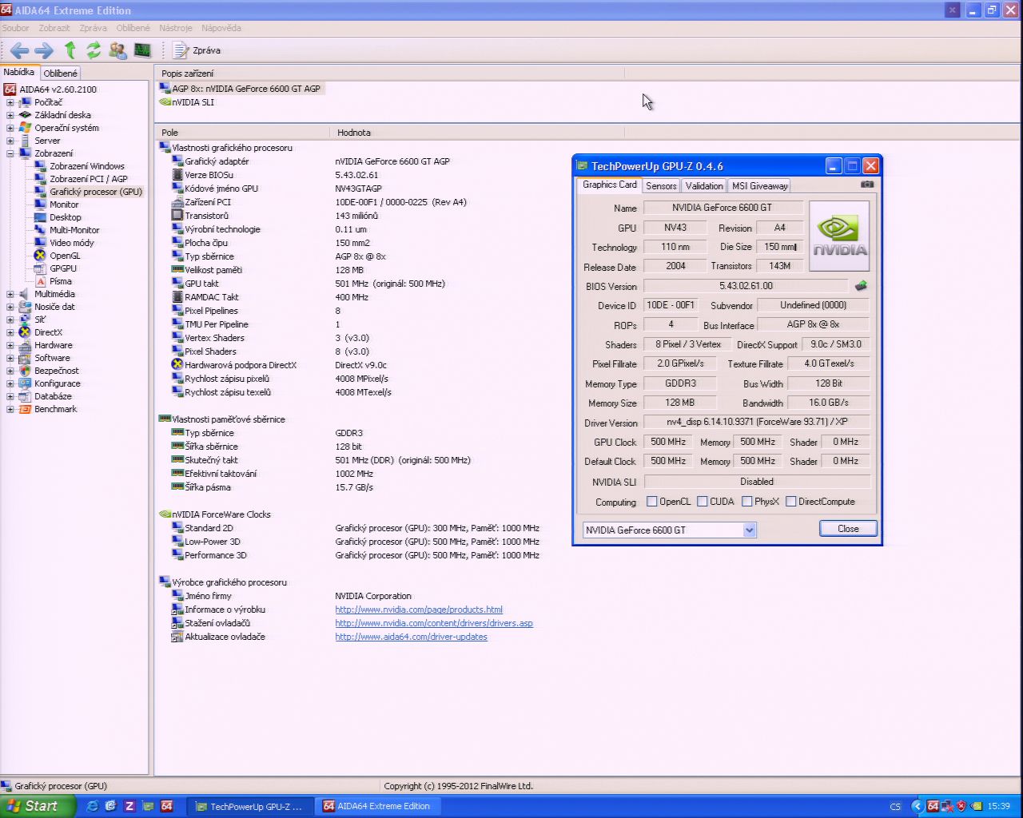Image resolution: width=1023 pixels, height=818 pixels.
Task: Click the Pole column header
Action: pyautogui.click(x=241, y=133)
